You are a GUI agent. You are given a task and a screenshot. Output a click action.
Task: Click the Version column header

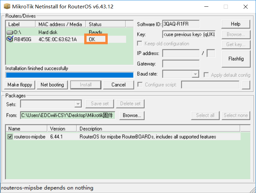(x=62, y=129)
